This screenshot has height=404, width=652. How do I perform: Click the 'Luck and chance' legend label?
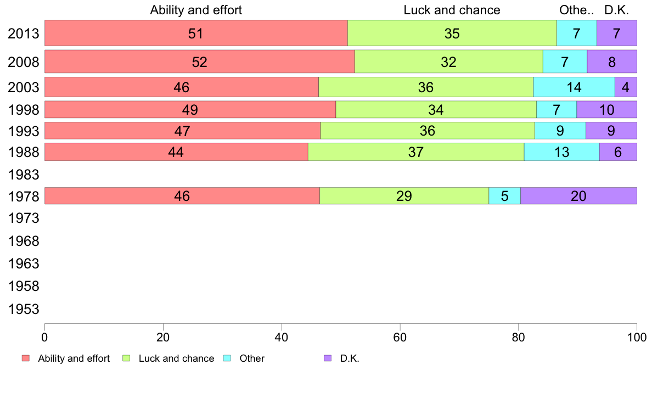pos(176,358)
